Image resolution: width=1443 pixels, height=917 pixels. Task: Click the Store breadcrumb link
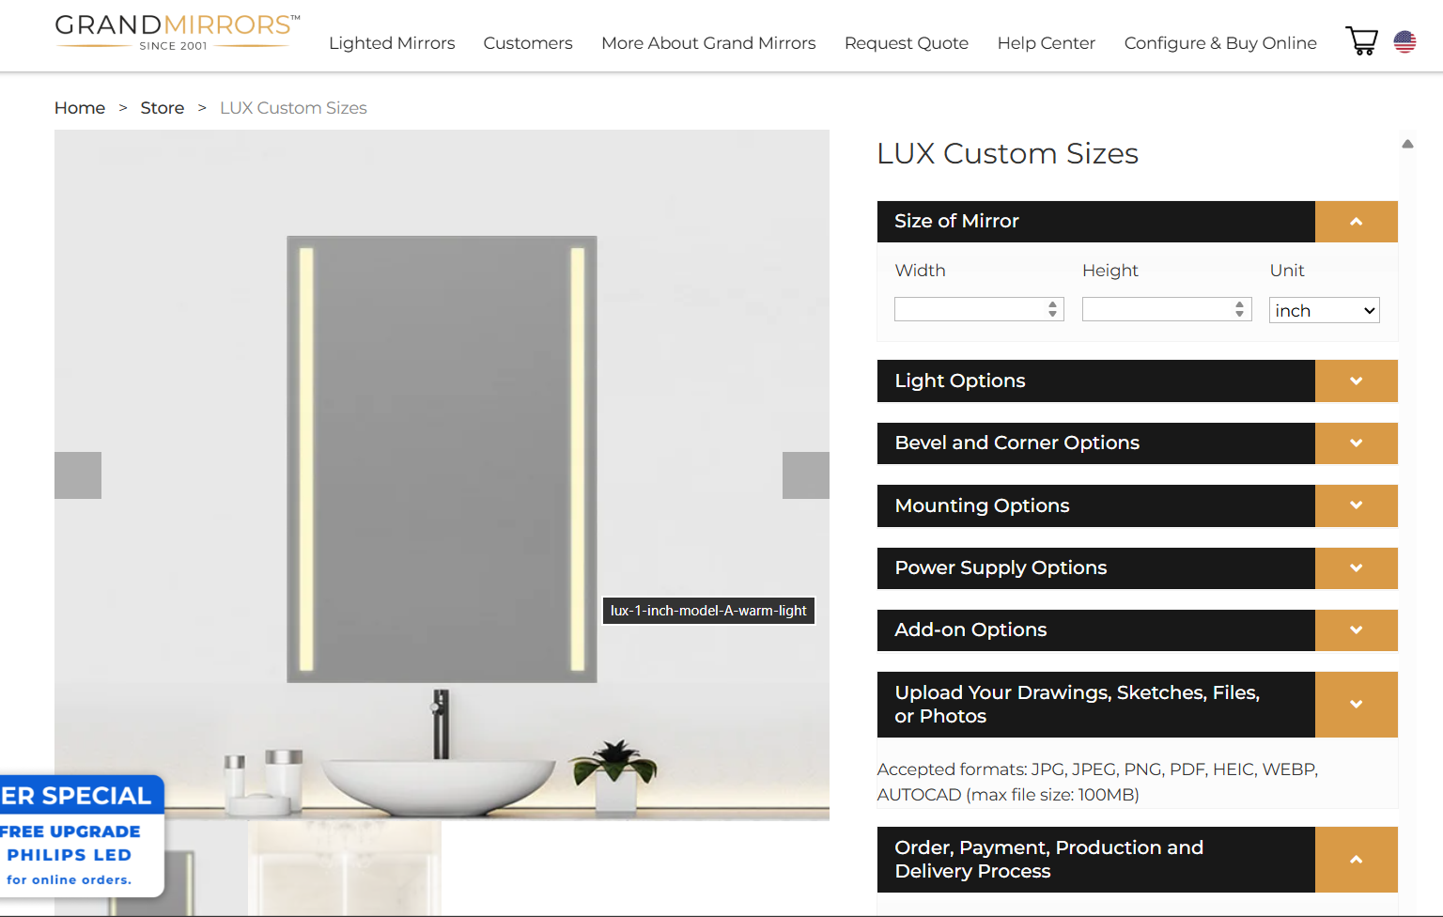tap(163, 108)
